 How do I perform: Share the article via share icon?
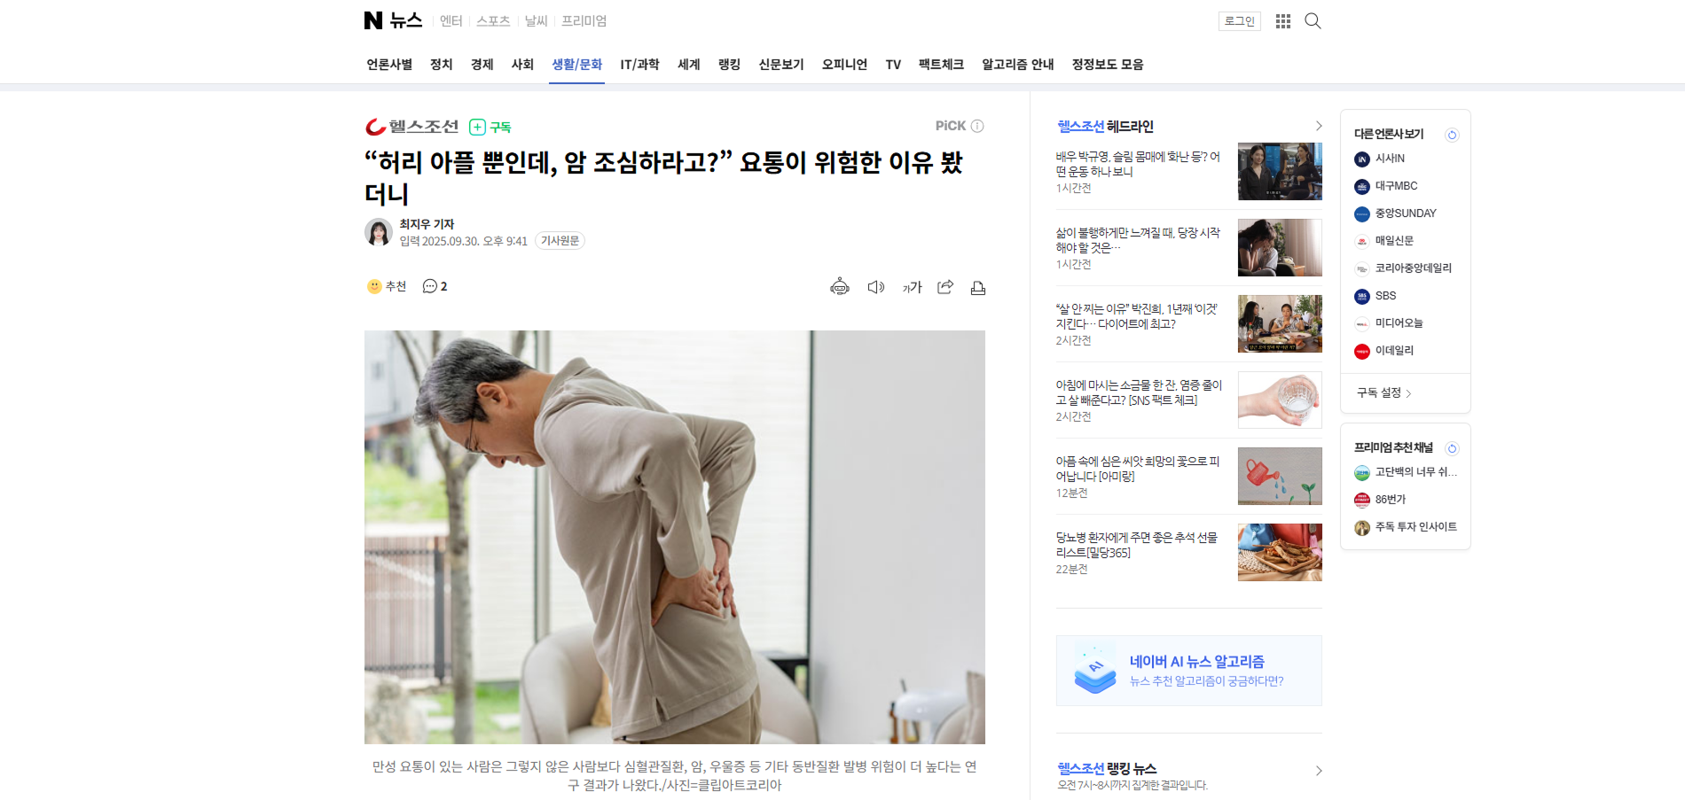[x=945, y=286]
